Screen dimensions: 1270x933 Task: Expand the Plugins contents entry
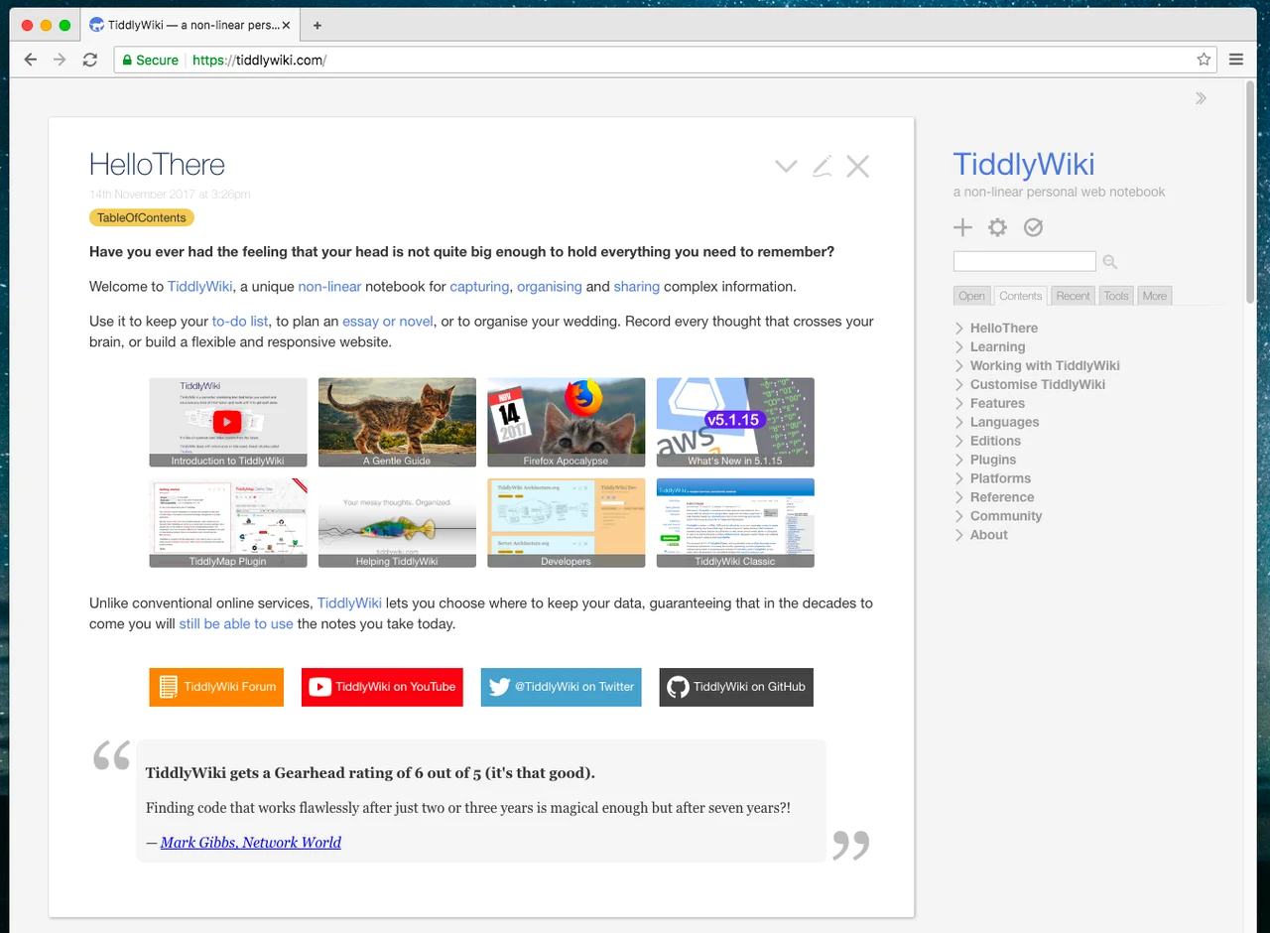point(959,461)
